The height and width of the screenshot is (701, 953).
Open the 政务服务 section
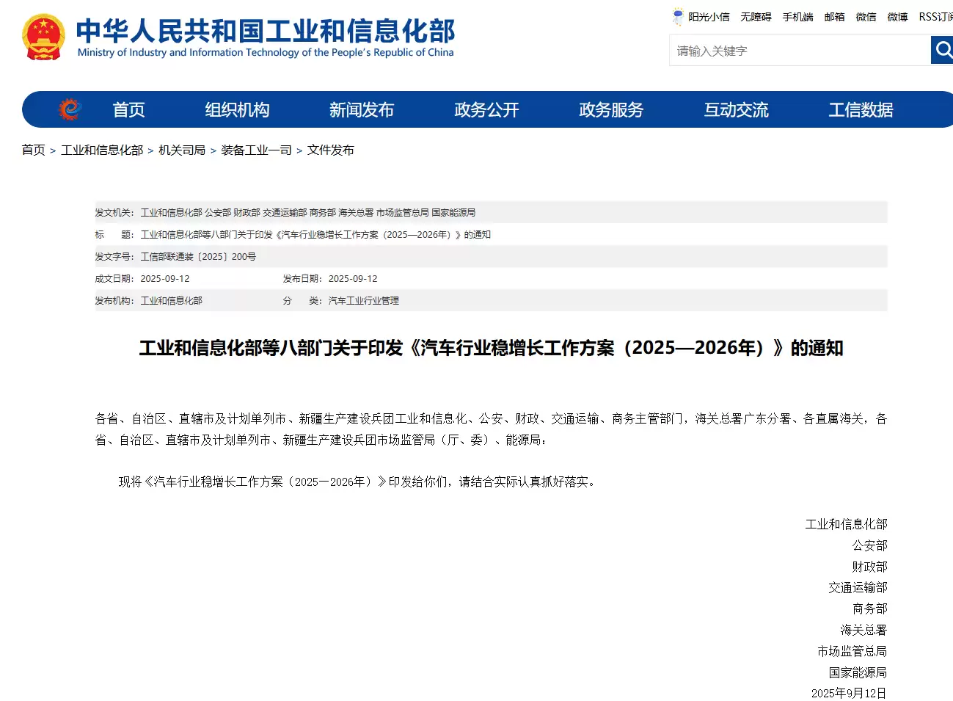coord(610,109)
